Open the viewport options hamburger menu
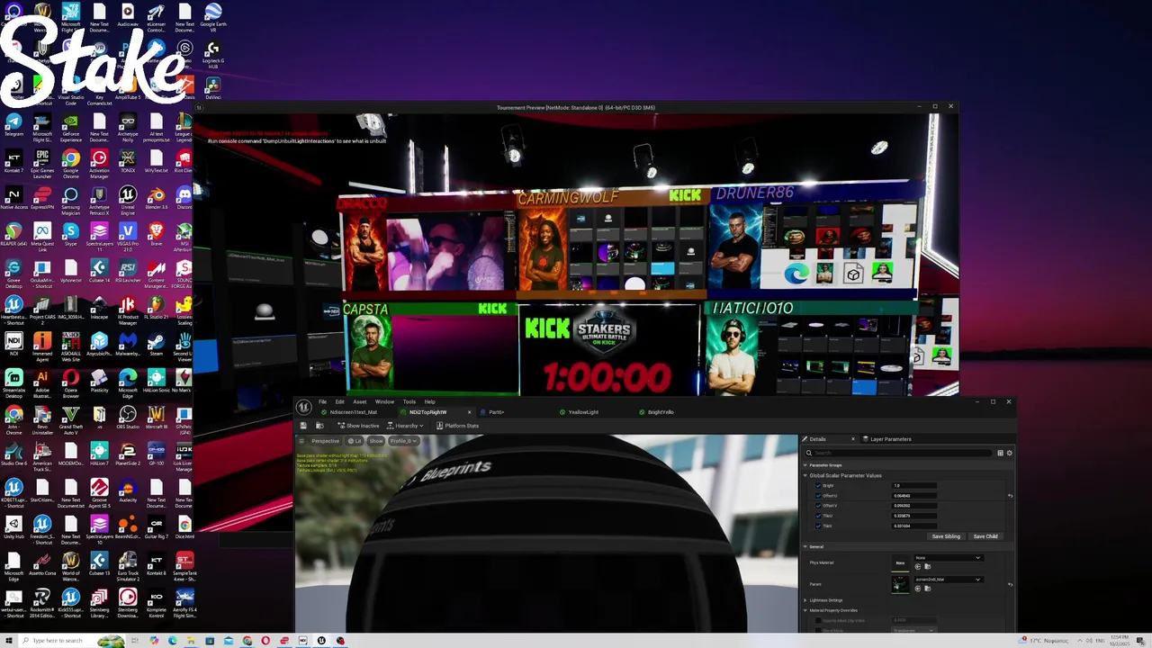Image resolution: width=1152 pixels, height=648 pixels. point(302,441)
